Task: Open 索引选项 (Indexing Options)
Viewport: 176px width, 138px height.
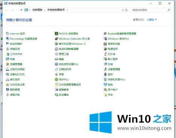Action: coord(13,79)
